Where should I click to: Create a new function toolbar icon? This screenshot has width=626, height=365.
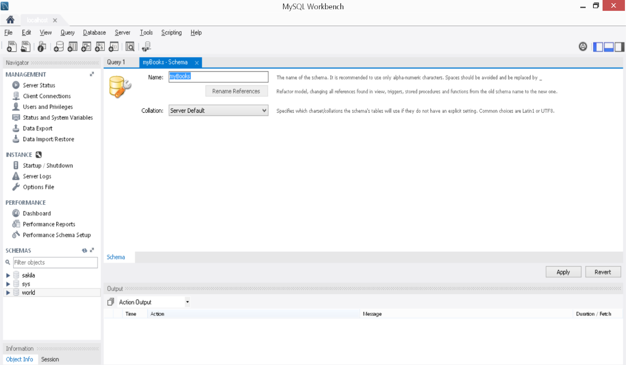click(113, 47)
